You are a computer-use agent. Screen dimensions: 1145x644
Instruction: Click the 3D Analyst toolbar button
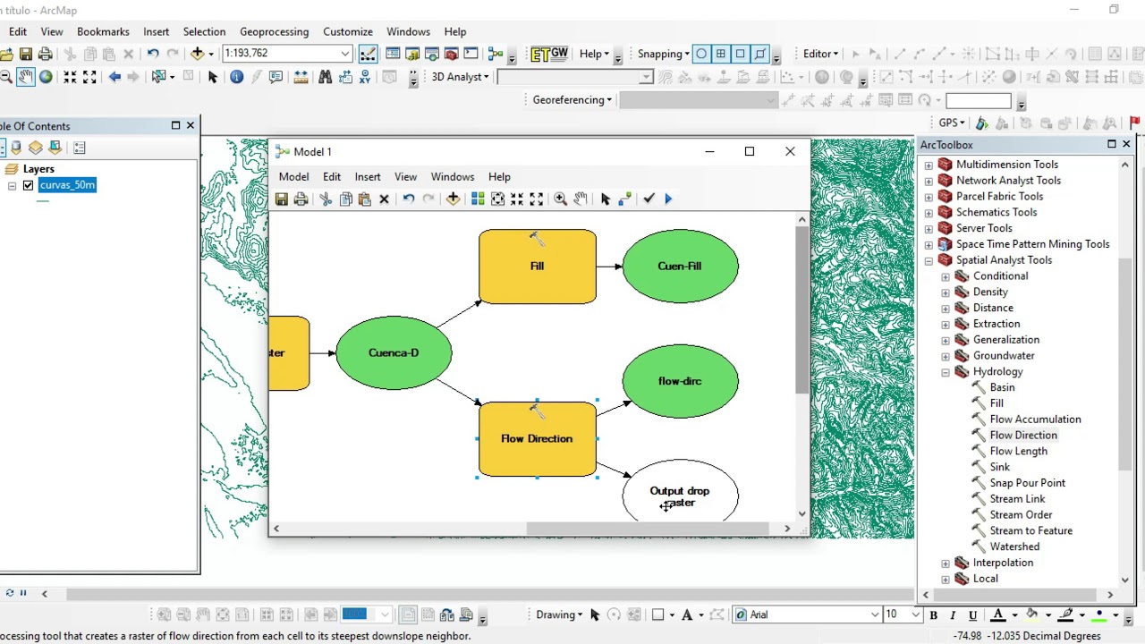click(460, 77)
